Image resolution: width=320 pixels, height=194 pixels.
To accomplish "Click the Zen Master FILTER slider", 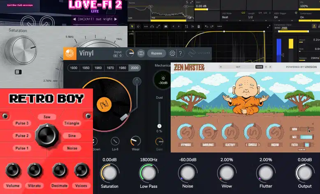I will (x=306, y=145).
